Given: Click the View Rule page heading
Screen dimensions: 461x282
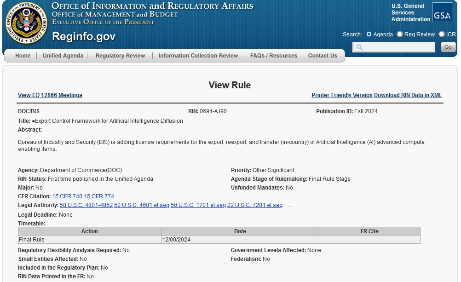Looking at the screenshot, I should coord(230,85).
